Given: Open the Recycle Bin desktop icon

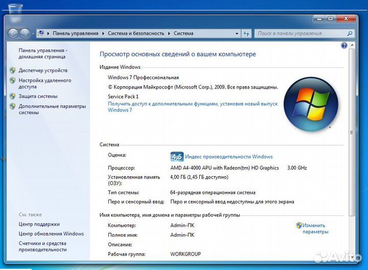Looking at the screenshot, I should click(15, 13).
